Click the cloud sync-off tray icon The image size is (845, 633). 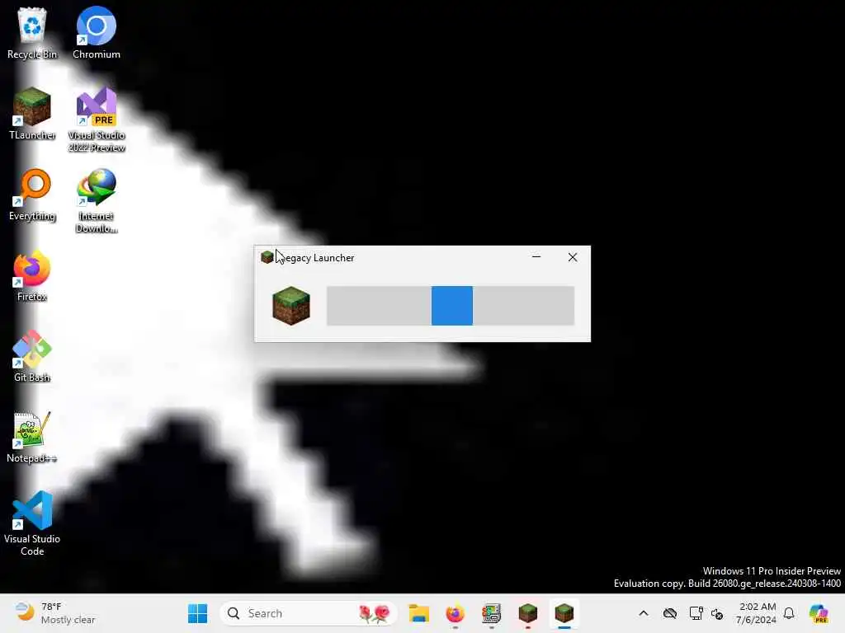pyautogui.click(x=670, y=613)
